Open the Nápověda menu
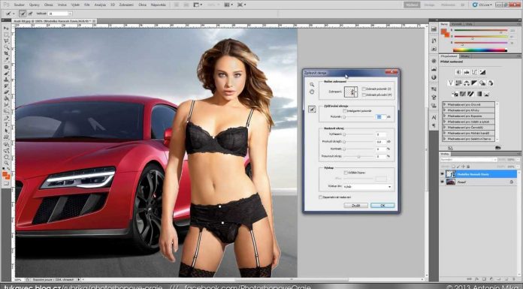The width and height of the screenshot is (523, 289). click(158, 5)
